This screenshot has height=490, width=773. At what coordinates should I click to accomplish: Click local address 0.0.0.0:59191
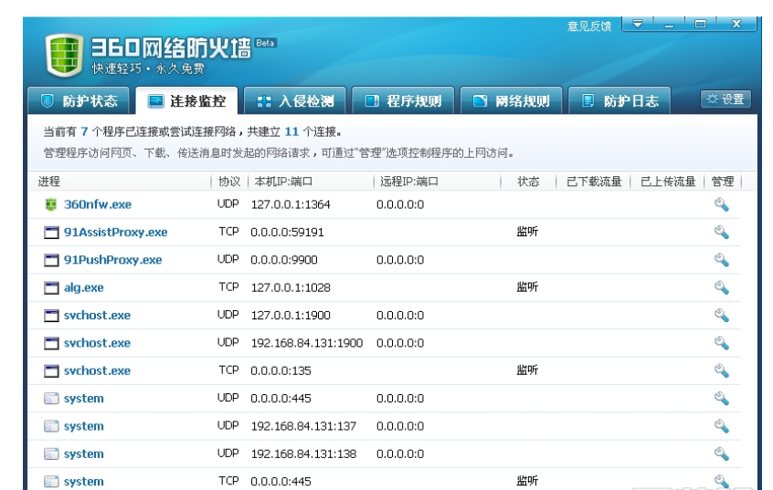287,232
